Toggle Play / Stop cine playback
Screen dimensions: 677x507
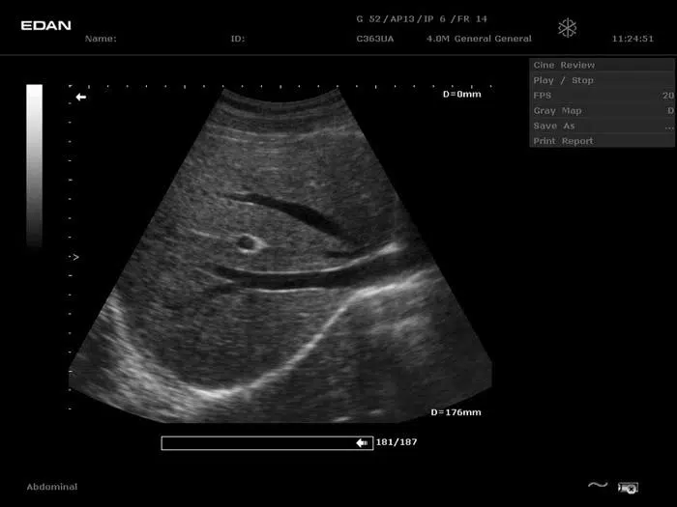tap(563, 80)
